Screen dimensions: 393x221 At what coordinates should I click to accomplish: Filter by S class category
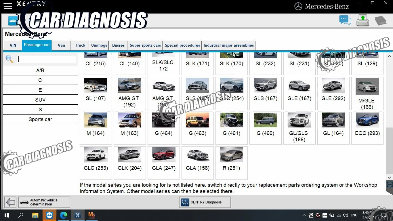coord(40,110)
